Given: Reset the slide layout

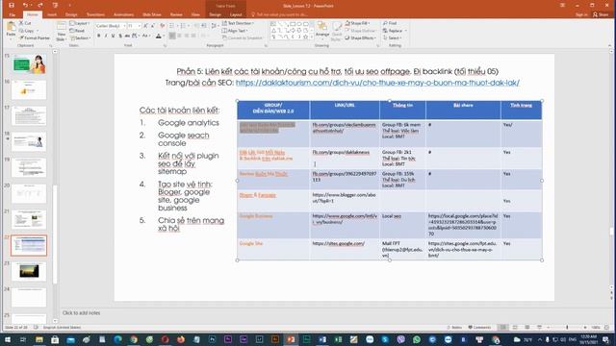Looking at the screenshot, I should click(x=77, y=31).
